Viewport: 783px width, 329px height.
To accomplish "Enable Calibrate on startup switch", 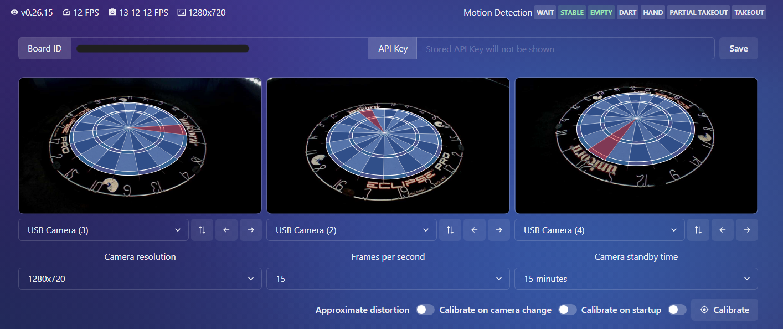I will coord(677,310).
